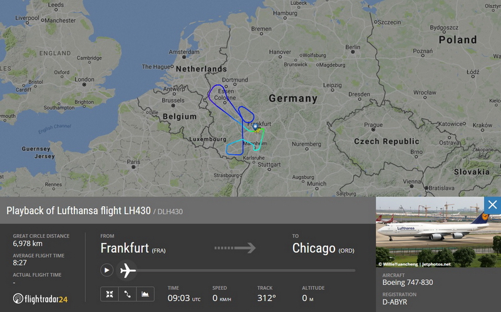Click the Frankfurt (FRA) origin airport
The image size is (501, 312).
pos(133,248)
